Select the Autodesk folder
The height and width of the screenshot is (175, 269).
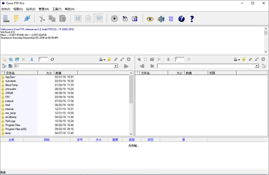point(11,81)
